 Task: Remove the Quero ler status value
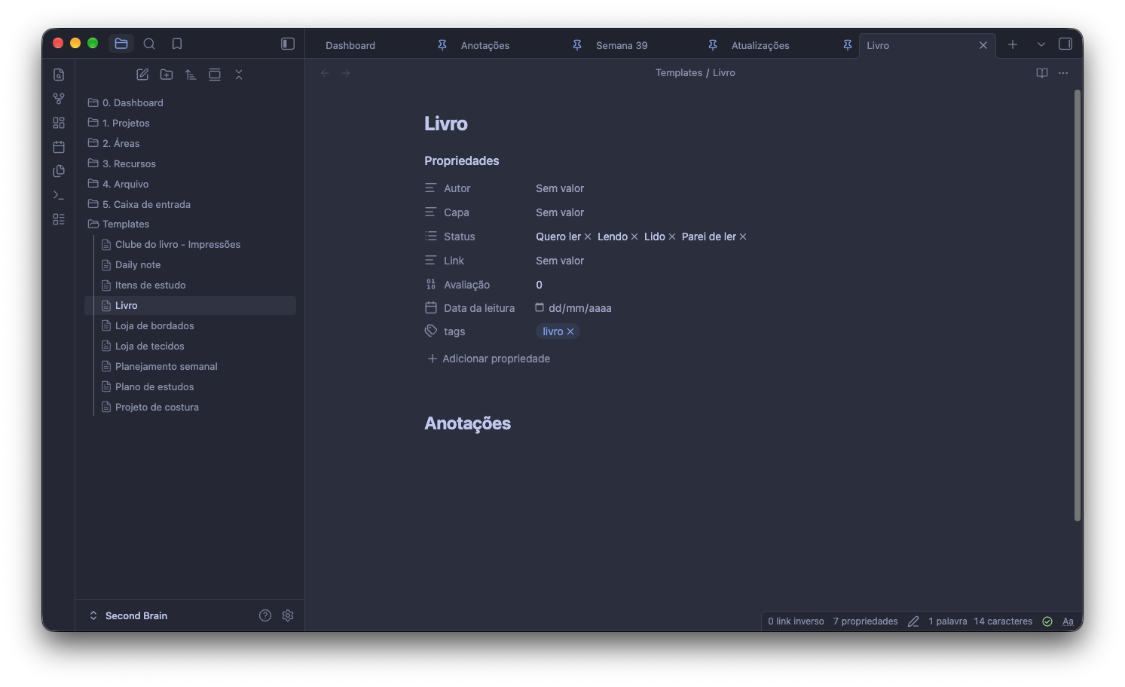(588, 237)
